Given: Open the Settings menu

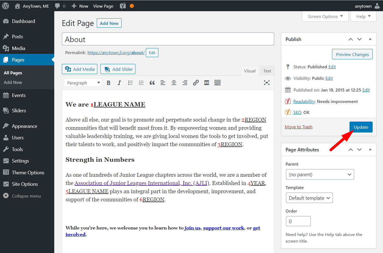Looking at the screenshot, I should (x=27, y=161).
